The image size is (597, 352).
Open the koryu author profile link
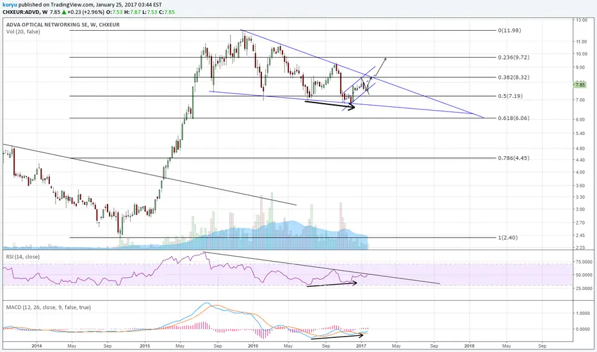pyautogui.click(x=10, y=5)
